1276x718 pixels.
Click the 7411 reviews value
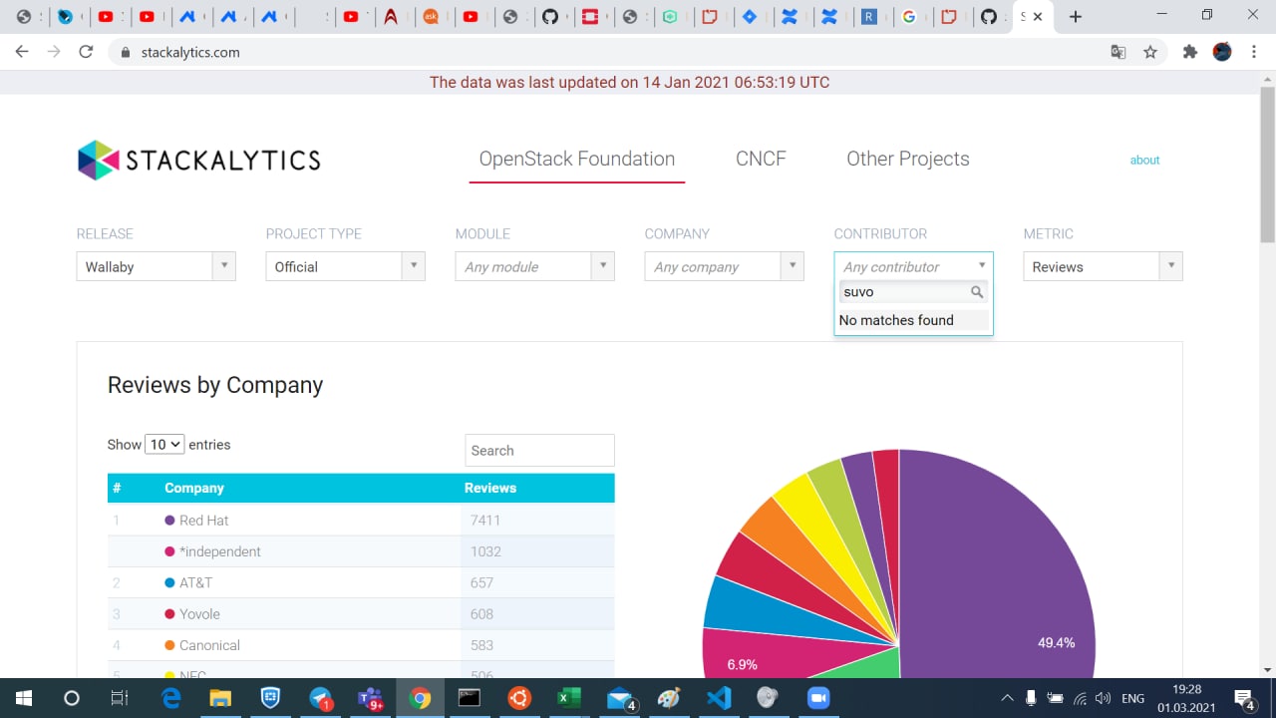pos(485,521)
